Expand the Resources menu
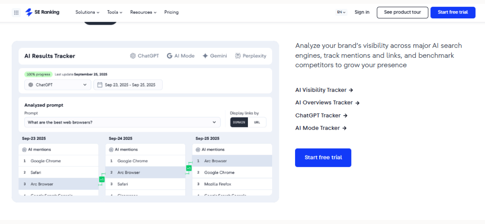The width and height of the screenshot is (485, 224). point(143,13)
